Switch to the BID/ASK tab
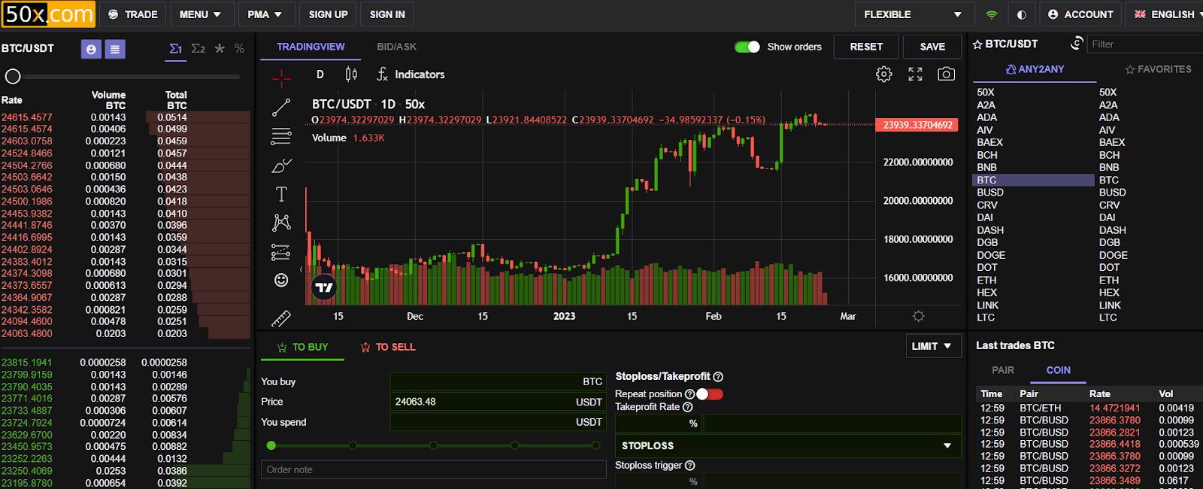 [x=397, y=47]
